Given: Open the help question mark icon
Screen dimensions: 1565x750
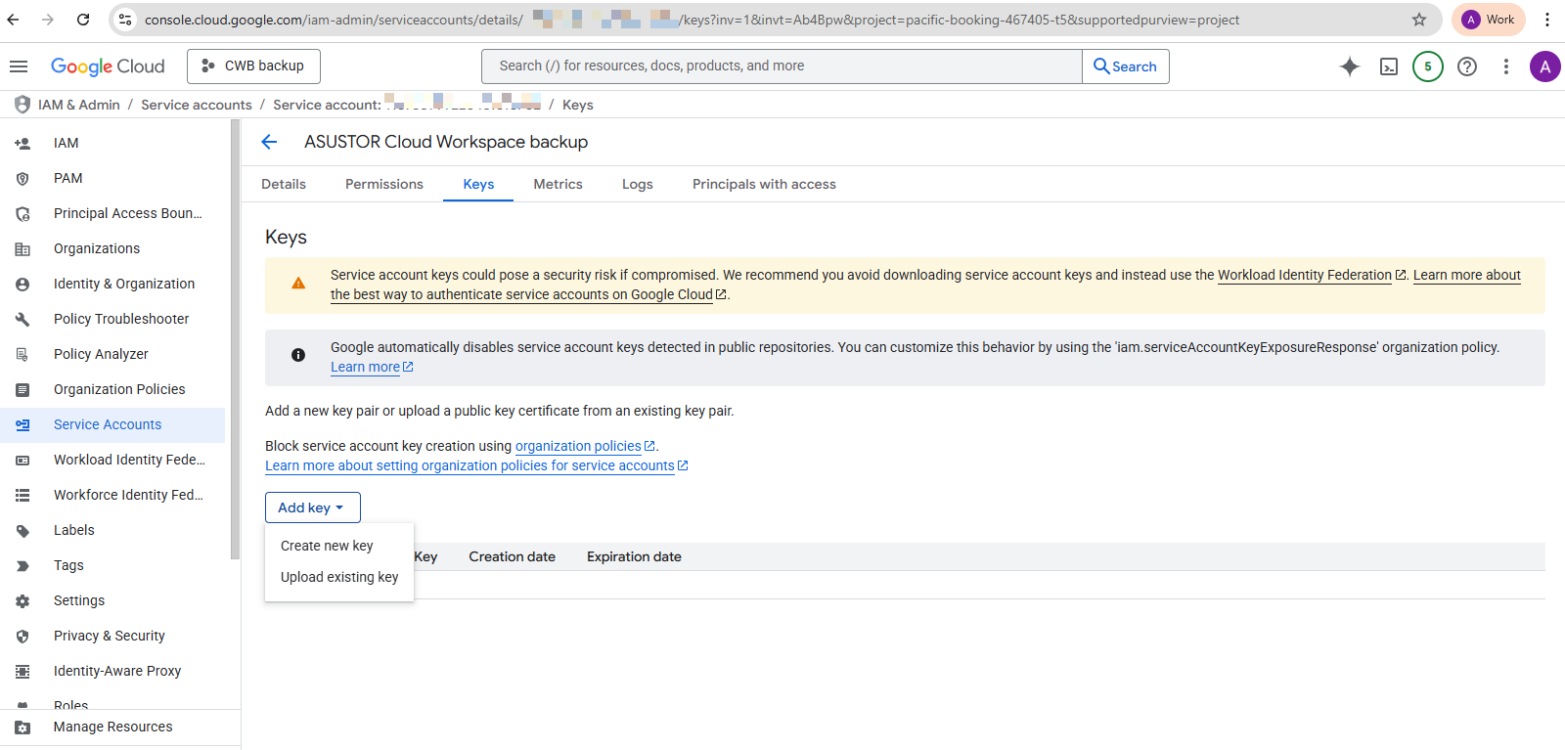Looking at the screenshot, I should click(1467, 66).
